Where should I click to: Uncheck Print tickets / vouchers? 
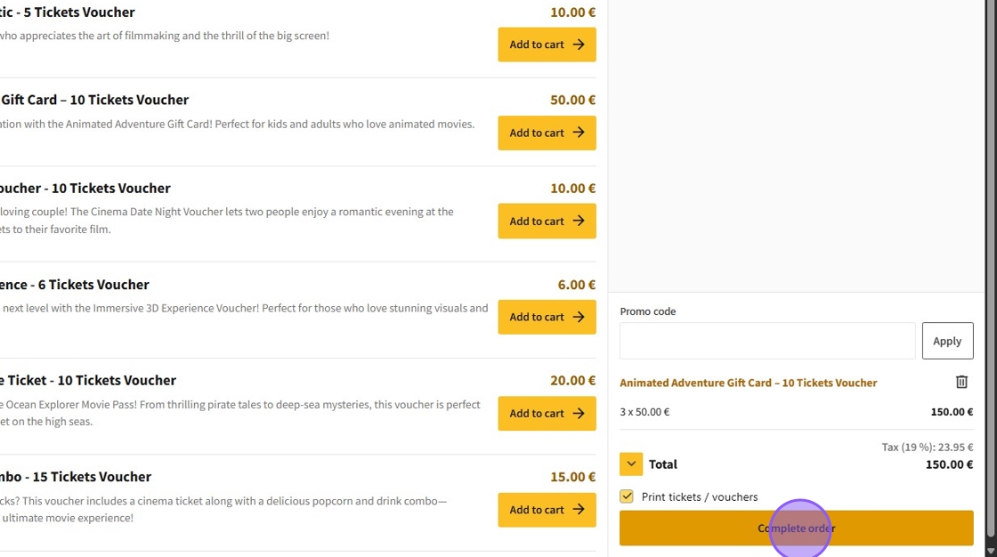[x=627, y=496]
